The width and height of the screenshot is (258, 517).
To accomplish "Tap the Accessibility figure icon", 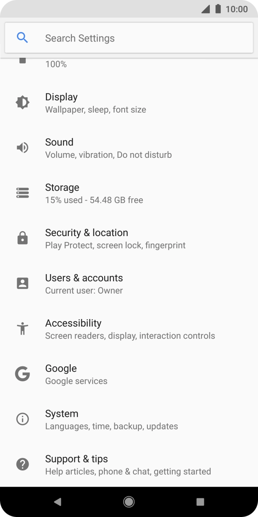I will (22, 329).
